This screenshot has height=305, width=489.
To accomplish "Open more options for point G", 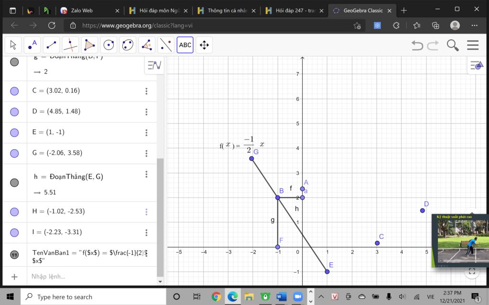I will [146, 153].
